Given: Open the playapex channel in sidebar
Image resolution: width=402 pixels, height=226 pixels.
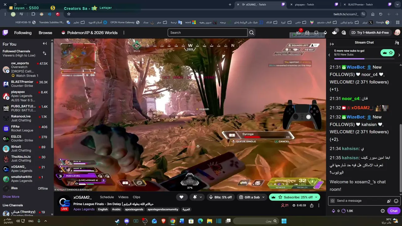Looking at the screenshot, I should tap(25, 96).
